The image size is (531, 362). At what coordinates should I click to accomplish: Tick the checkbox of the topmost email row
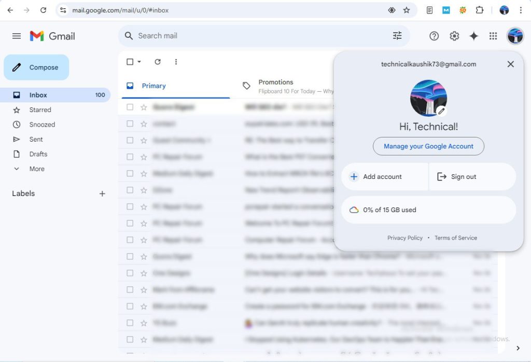click(x=130, y=107)
